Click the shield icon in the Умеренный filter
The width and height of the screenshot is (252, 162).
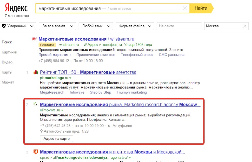pos(4,26)
